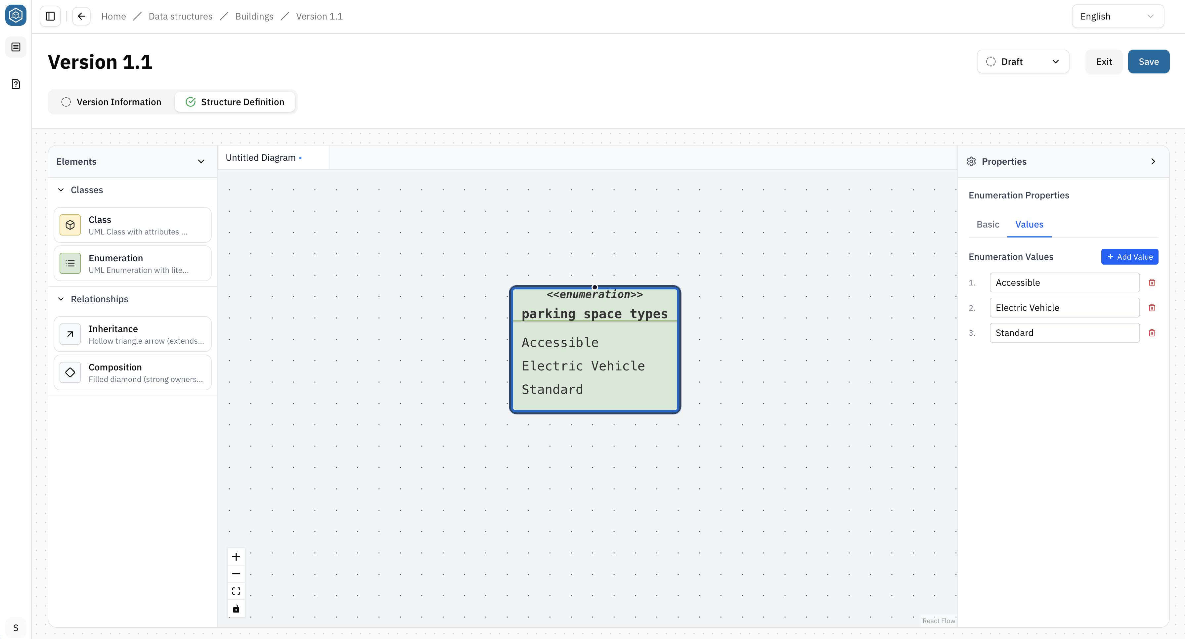This screenshot has width=1185, height=639.
Task: Zoom in on the diagram canvas
Action: (x=236, y=557)
